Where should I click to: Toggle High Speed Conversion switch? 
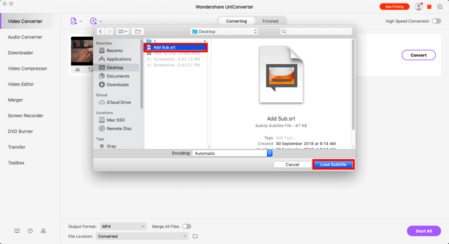click(x=436, y=21)
